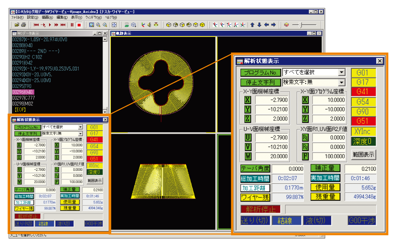Expand 検索文字:無 dropdown in enlarged analysis panel

point(342,82)
